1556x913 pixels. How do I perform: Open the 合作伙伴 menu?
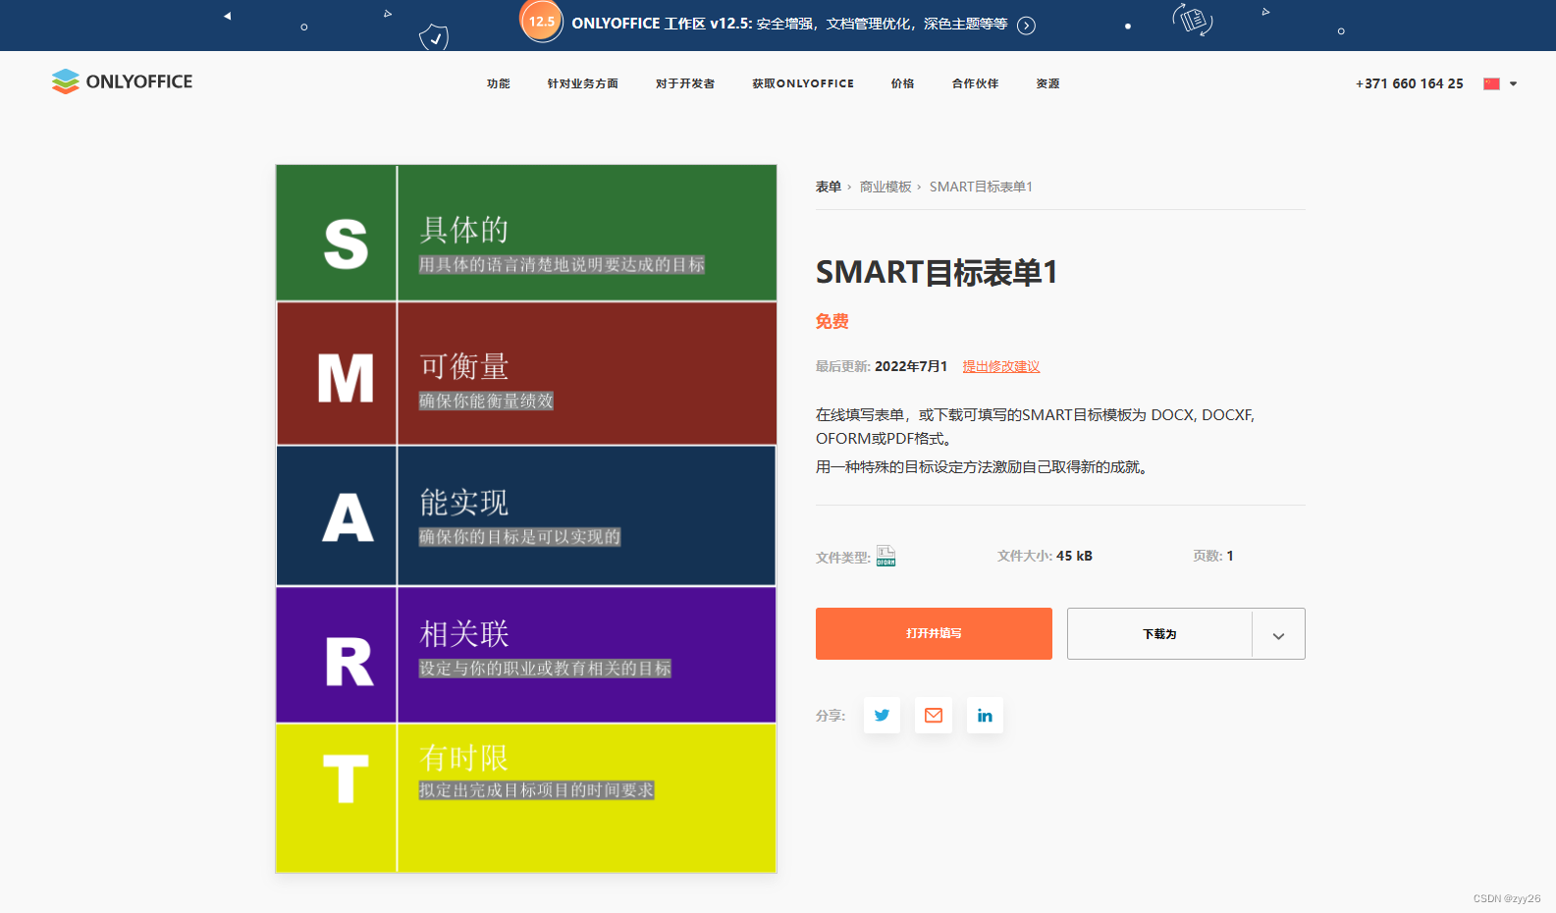point(975,83)
